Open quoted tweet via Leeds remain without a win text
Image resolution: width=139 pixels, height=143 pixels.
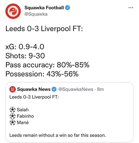click(x=58, y=135)
